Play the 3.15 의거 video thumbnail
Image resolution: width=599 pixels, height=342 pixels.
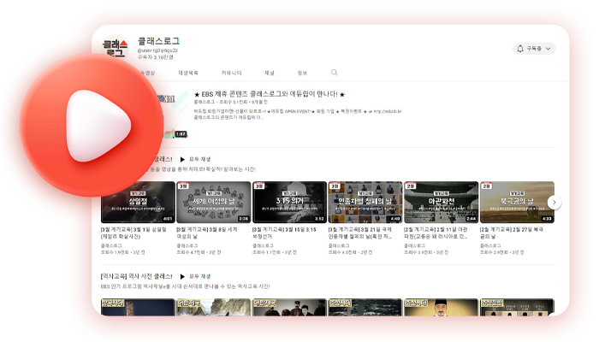[289, 203]
